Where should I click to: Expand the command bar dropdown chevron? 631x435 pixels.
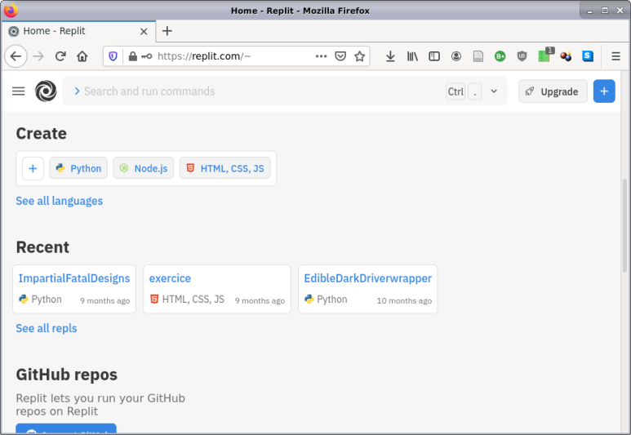tap(494, 91)
